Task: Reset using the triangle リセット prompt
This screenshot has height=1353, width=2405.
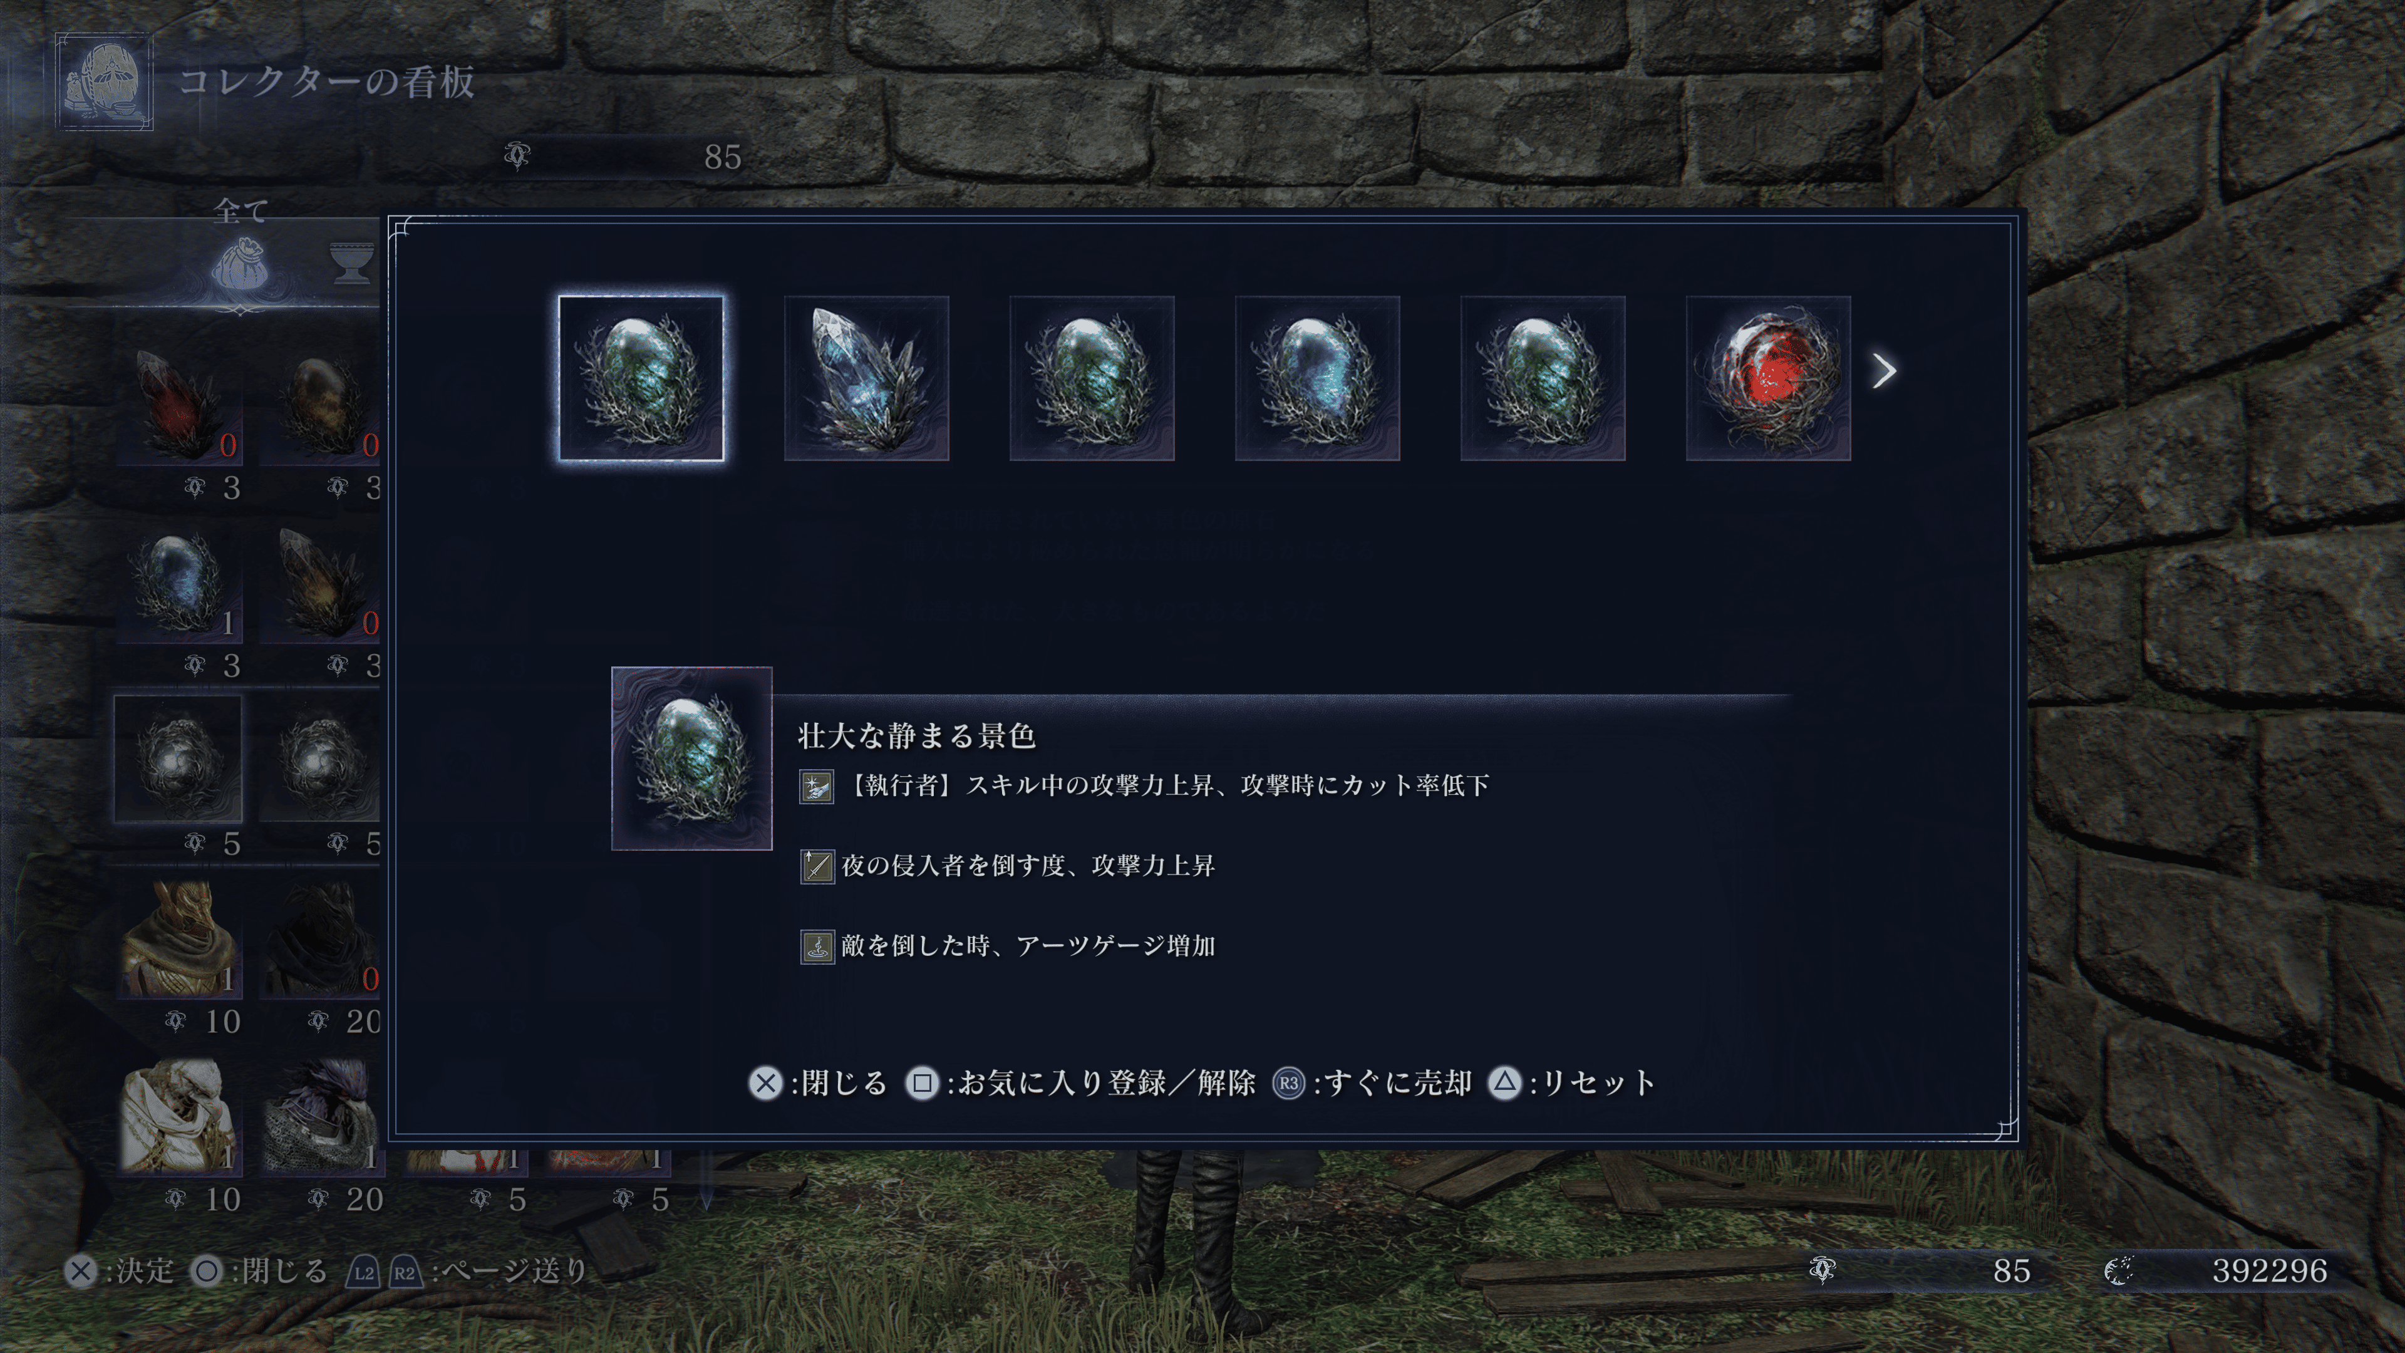Action: click(1572, 1083)
